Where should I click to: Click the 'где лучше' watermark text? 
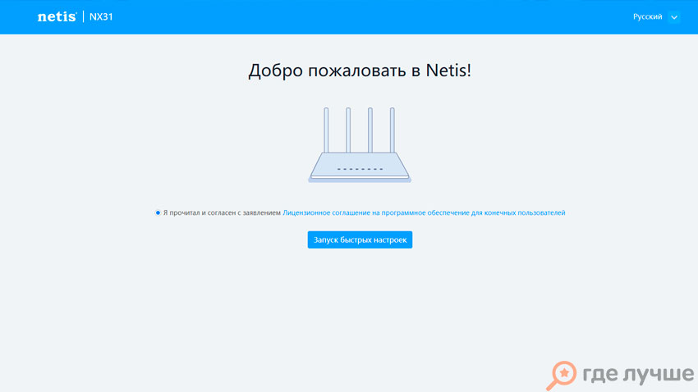[x=637, y=374]
